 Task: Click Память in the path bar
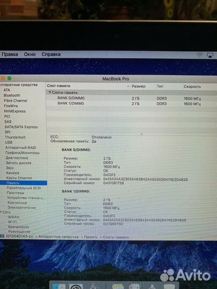[x=91, y=237]
